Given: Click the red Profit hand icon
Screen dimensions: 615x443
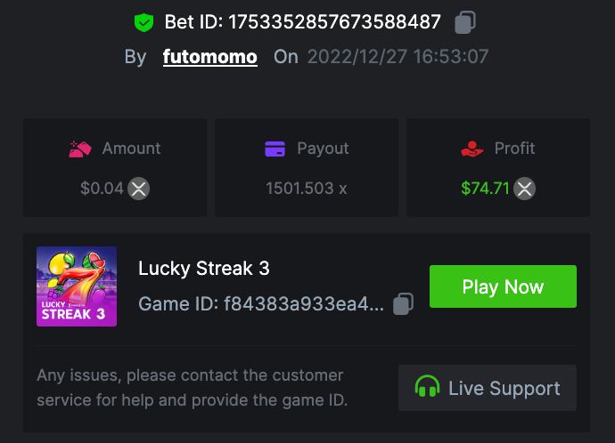Looking at the screenshot, I should (471, 149).
